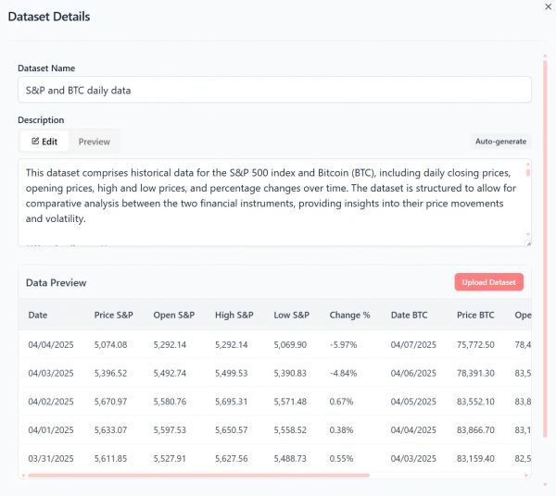This screenshot has width=556, height=496.
Task: Click the Price S&P column header
Action: (114, 316)
